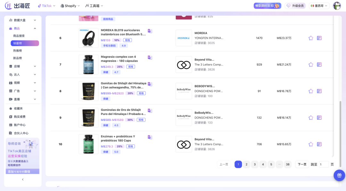Viewport: 346px width, 191px height.
Task: Click 规格 tag on Enzimas row
Action: point(130,146)
